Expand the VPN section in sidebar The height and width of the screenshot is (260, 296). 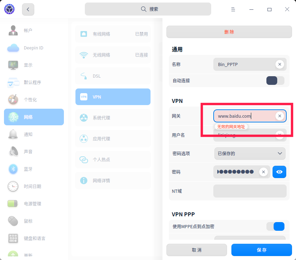tap(113, 97)
